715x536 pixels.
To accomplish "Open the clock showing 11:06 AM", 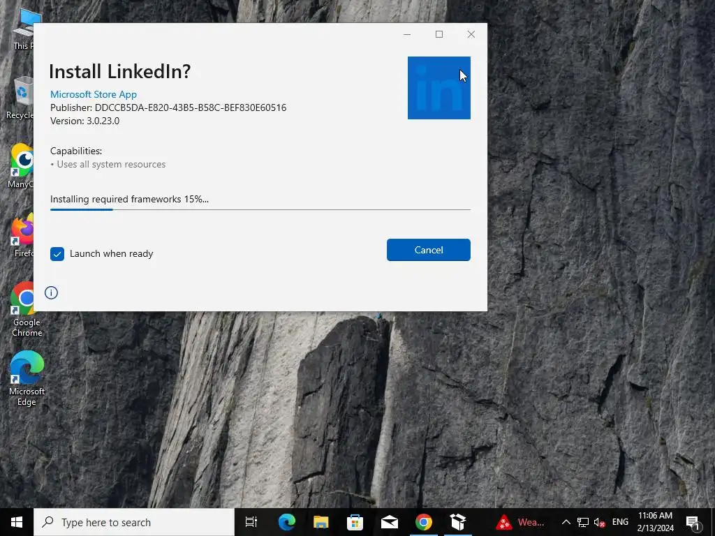I will coord(655,522).
